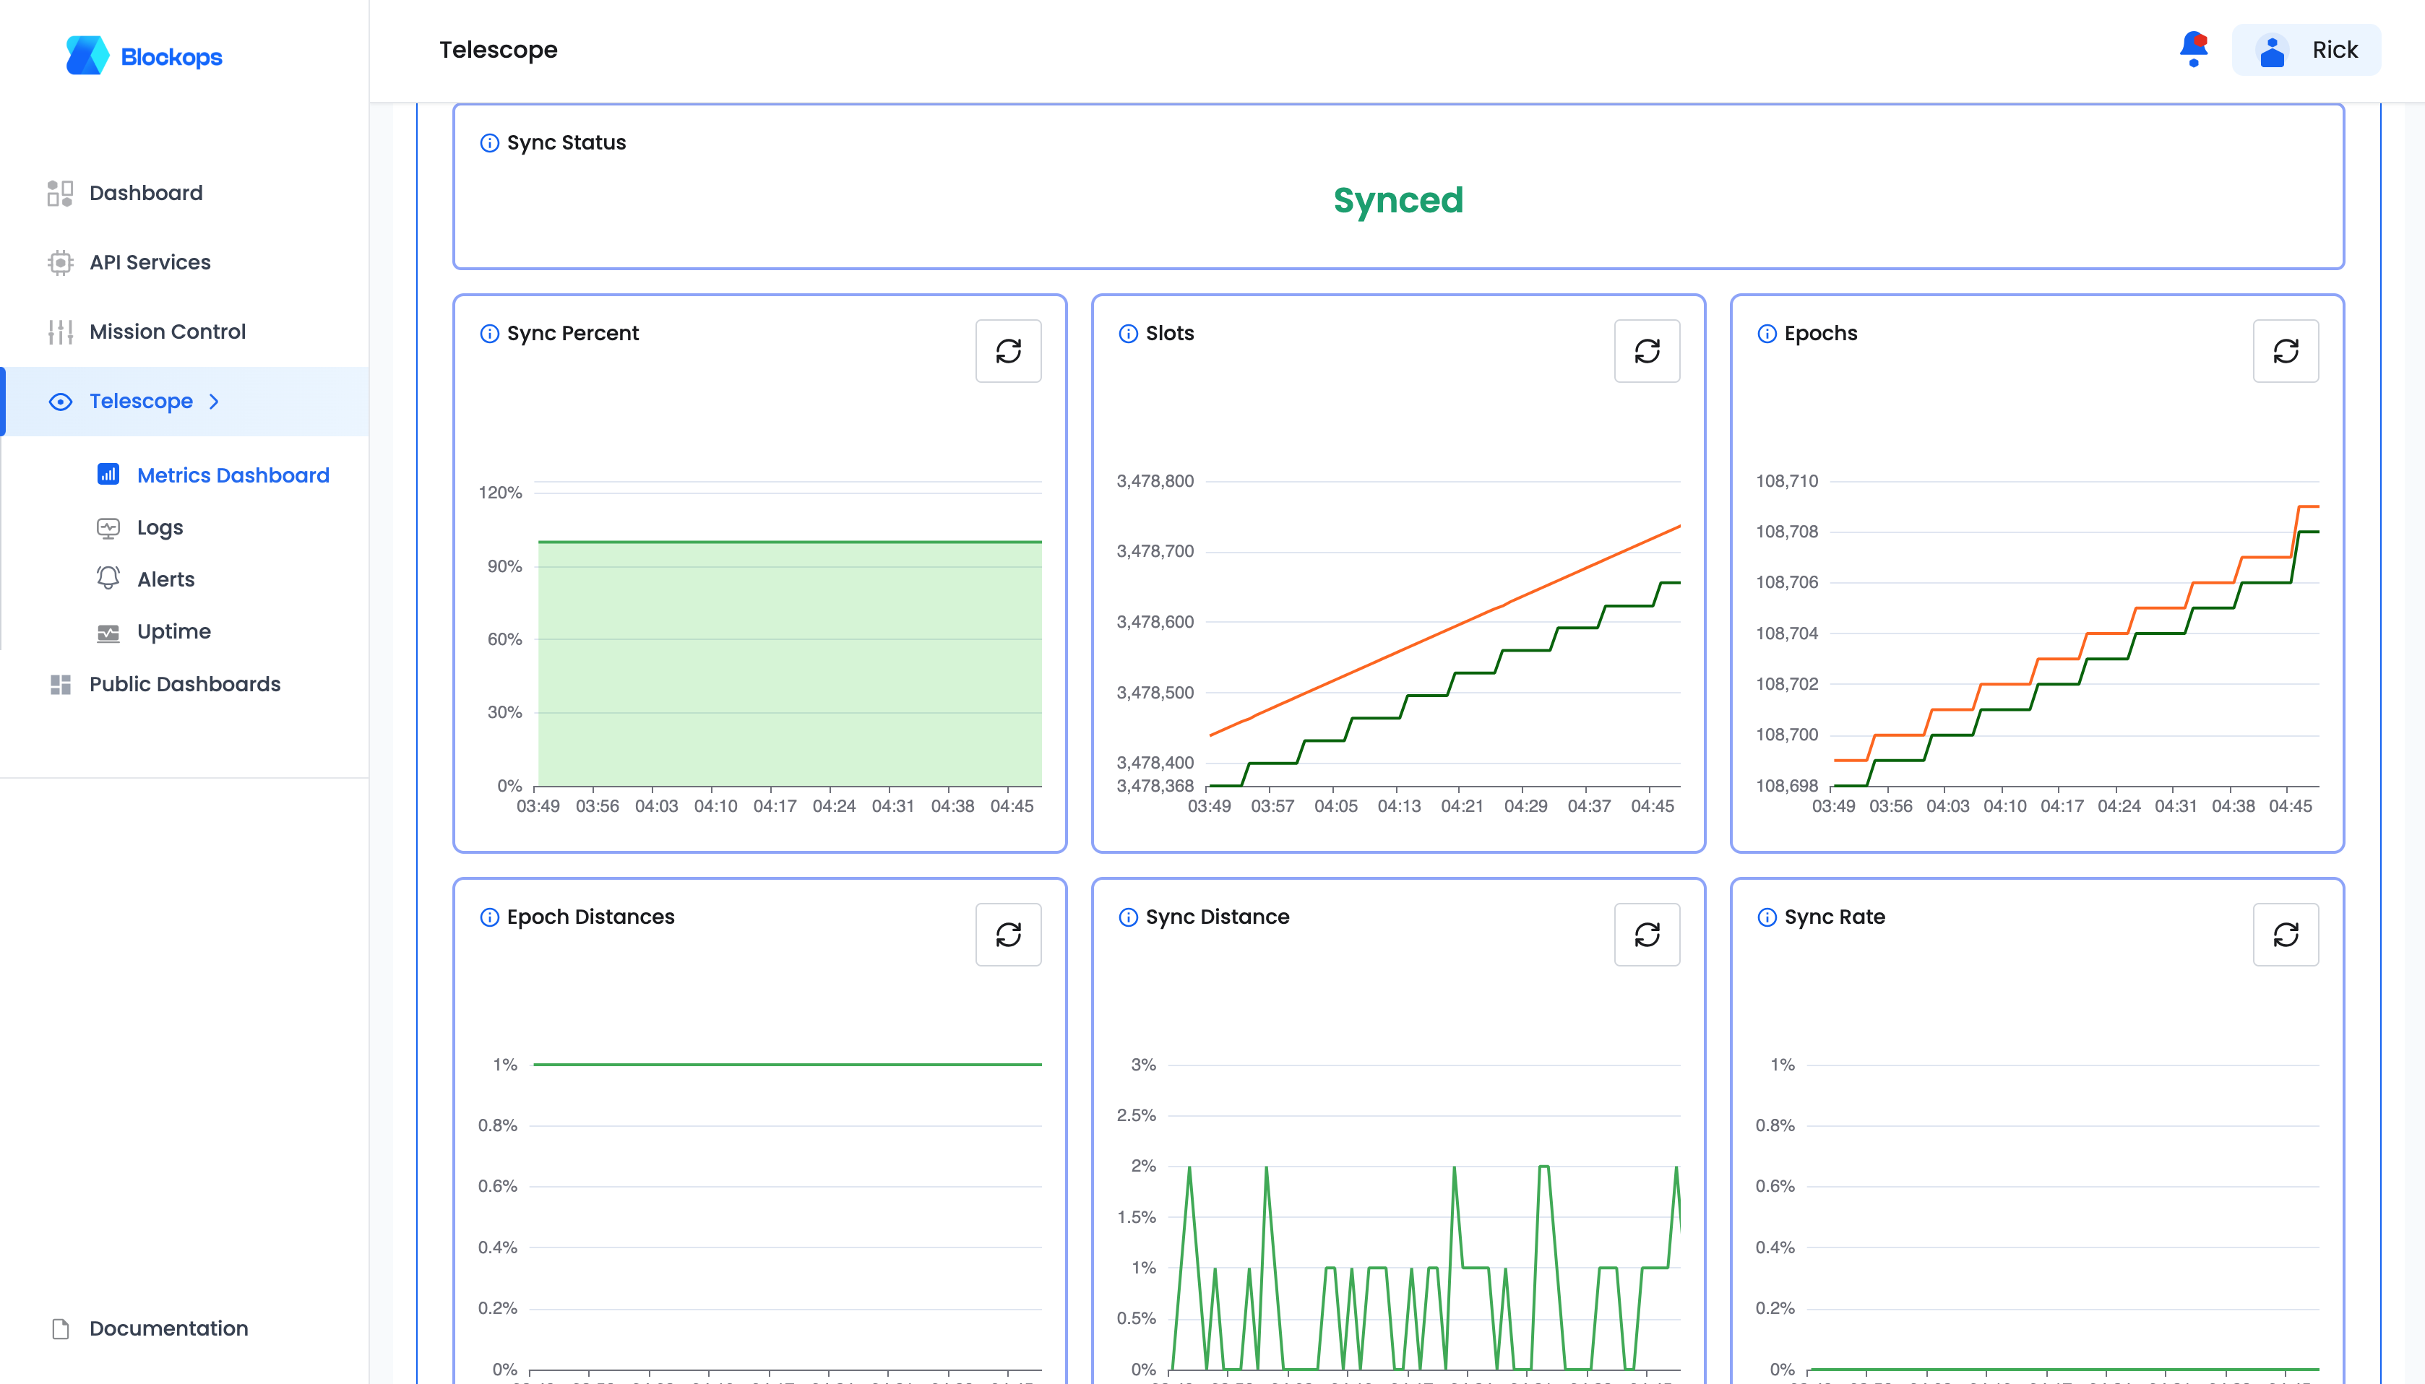Open API Services section
This screenshot has width=2425, height=1384.
pyautogui.click(x=150, y=262)
